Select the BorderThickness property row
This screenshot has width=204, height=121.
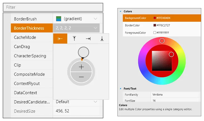click(55, 28)
